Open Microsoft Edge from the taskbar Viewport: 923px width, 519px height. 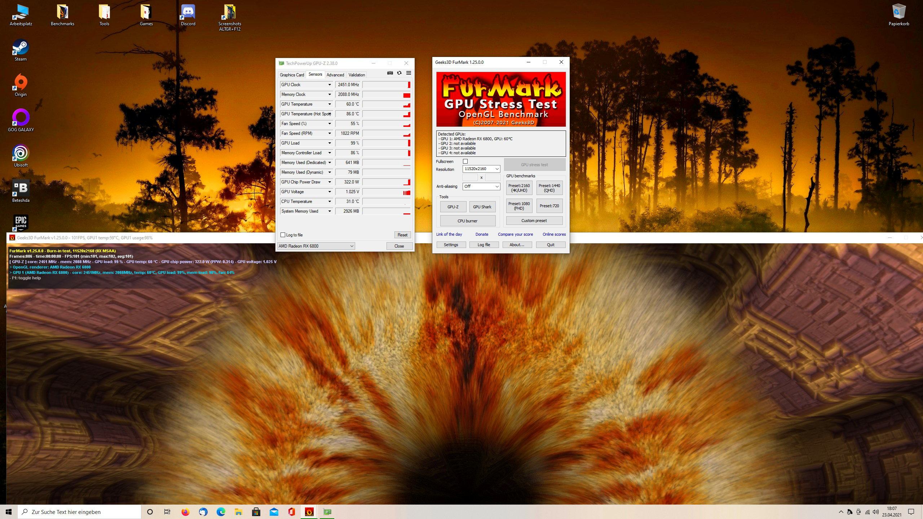221,512
